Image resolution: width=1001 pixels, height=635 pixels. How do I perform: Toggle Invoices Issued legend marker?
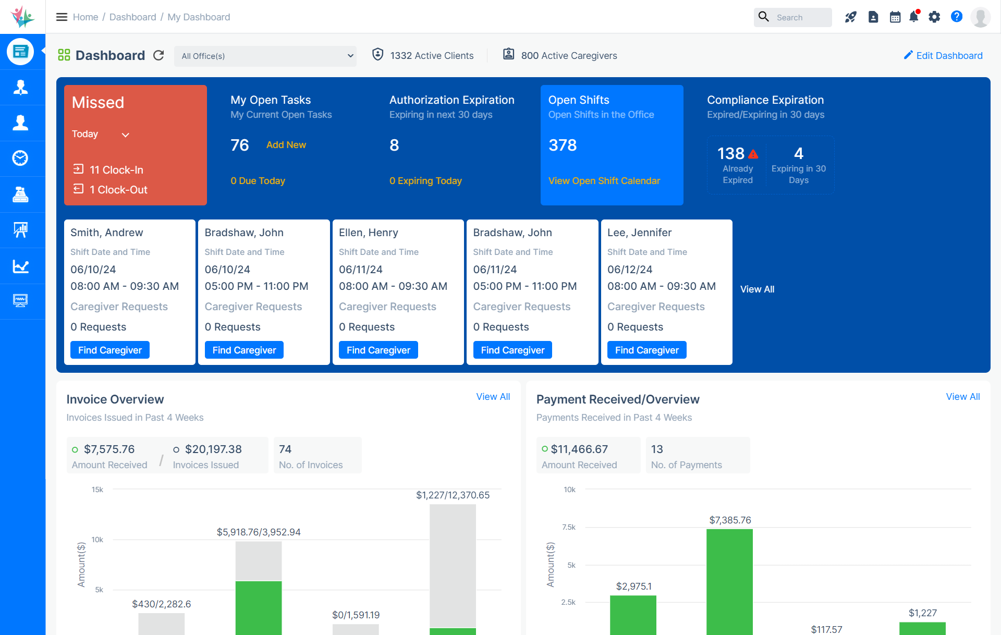[176, 449]
